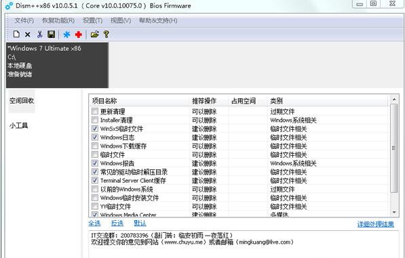The image size is (405, 258).
Task: Uncheck the 常见的驱动临时解压目录 checkbox
Action: [x=95, y=171]
